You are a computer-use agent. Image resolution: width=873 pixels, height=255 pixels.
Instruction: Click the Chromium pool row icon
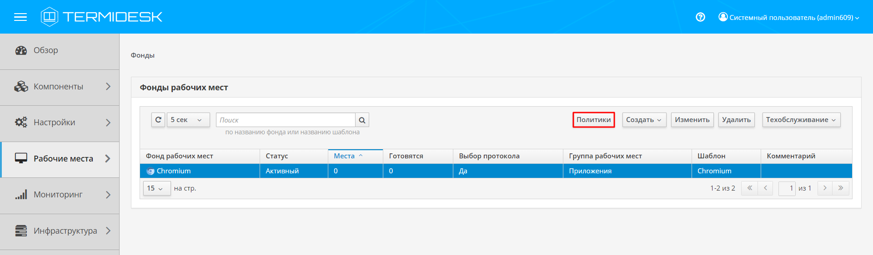[x=151, y=171]
